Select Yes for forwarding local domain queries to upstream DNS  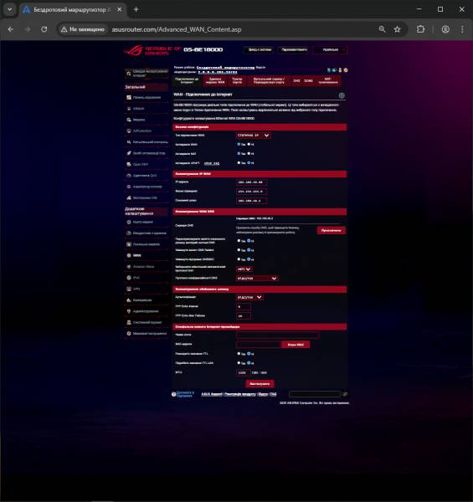click(239, 241)
